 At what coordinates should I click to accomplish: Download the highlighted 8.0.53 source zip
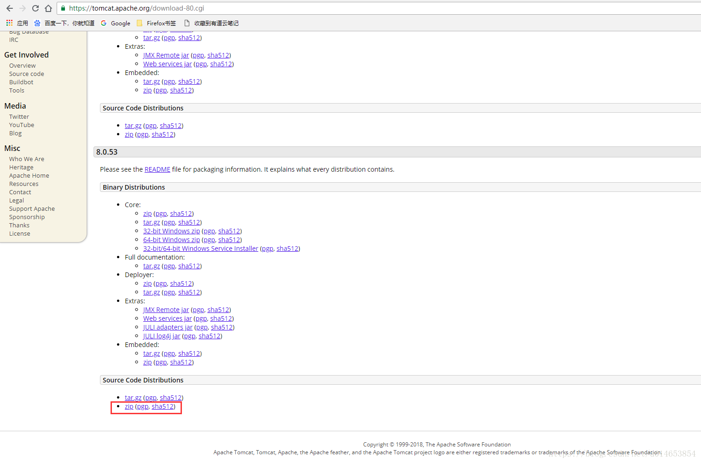(129, 406)
